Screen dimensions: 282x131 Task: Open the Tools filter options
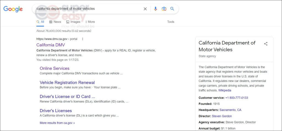(171, 22)
